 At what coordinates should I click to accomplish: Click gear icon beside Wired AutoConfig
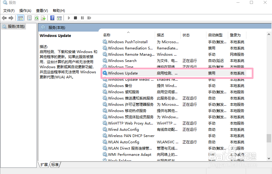click(x=105, y=129)
